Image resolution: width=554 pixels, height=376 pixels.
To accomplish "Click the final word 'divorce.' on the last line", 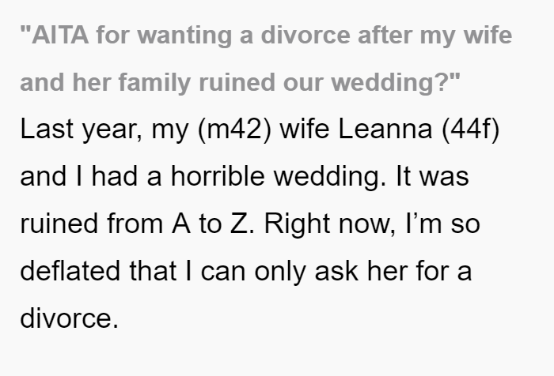I will click(x=70, y=318).
